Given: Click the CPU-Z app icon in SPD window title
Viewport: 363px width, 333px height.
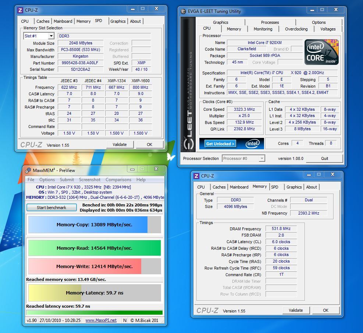Looking at the screenshot, I should 20,10.
